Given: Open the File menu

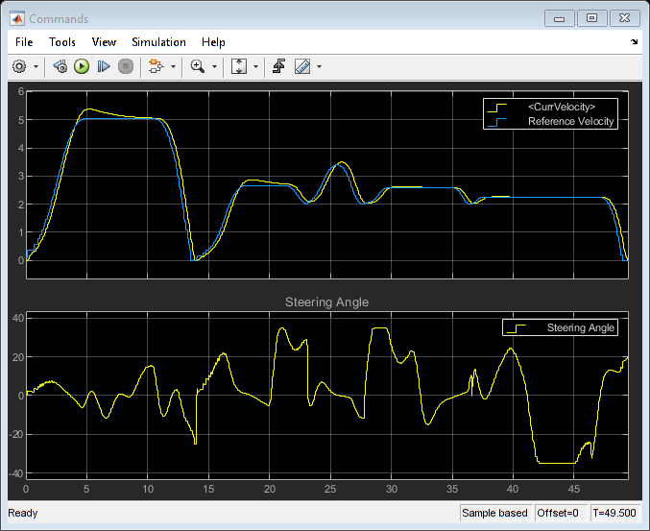Looking at the screenshot, I should point(24,42).
